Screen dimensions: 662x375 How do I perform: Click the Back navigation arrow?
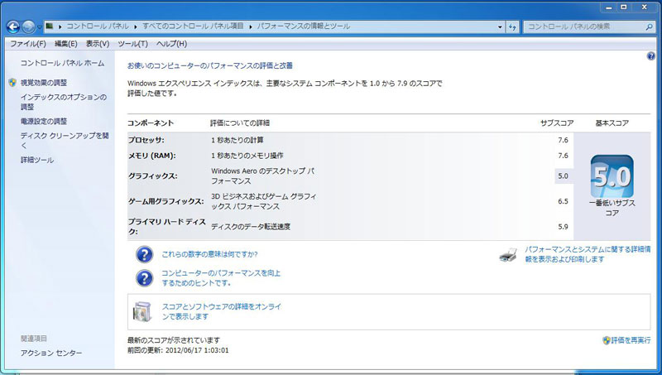coord(13,27)
